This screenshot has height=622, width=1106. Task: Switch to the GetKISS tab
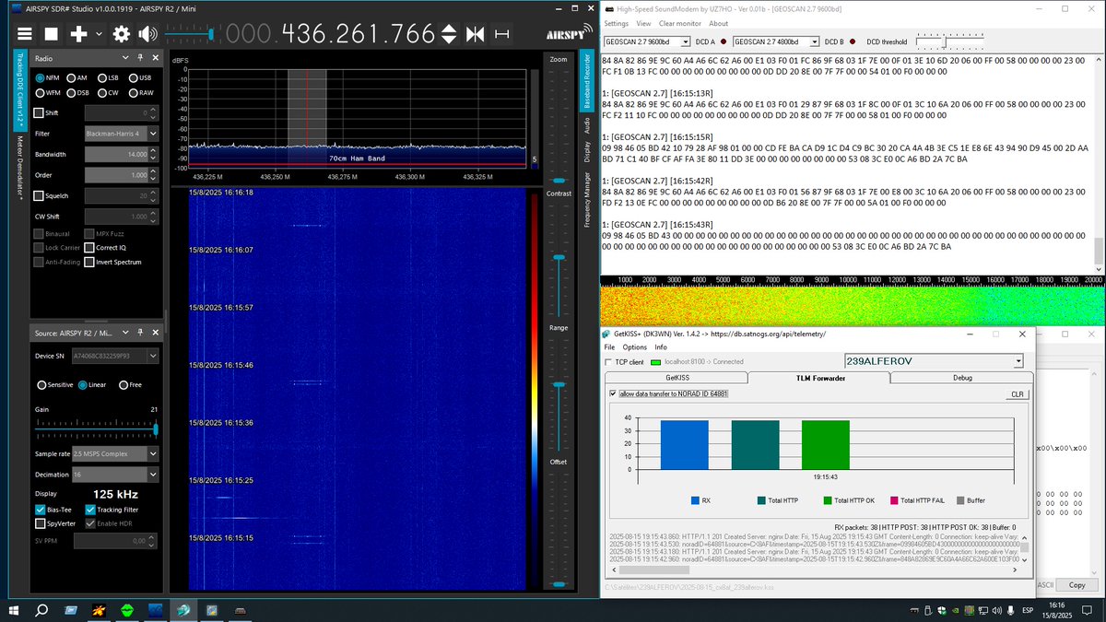tap(678, 378)
